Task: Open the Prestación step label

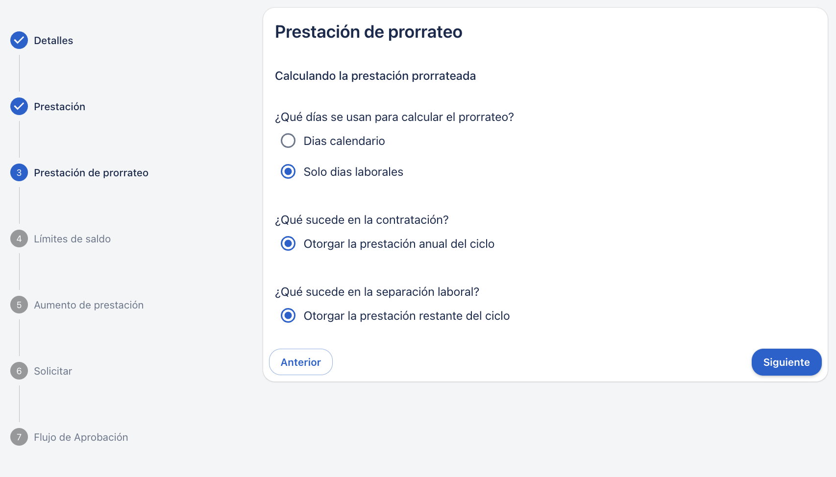Action: click(x=60, y=107)
